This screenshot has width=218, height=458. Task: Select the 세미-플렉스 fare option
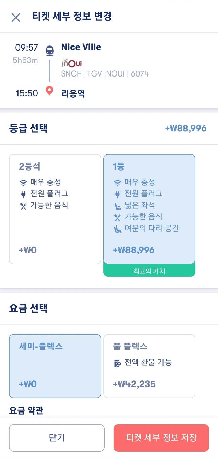(55, 366)
